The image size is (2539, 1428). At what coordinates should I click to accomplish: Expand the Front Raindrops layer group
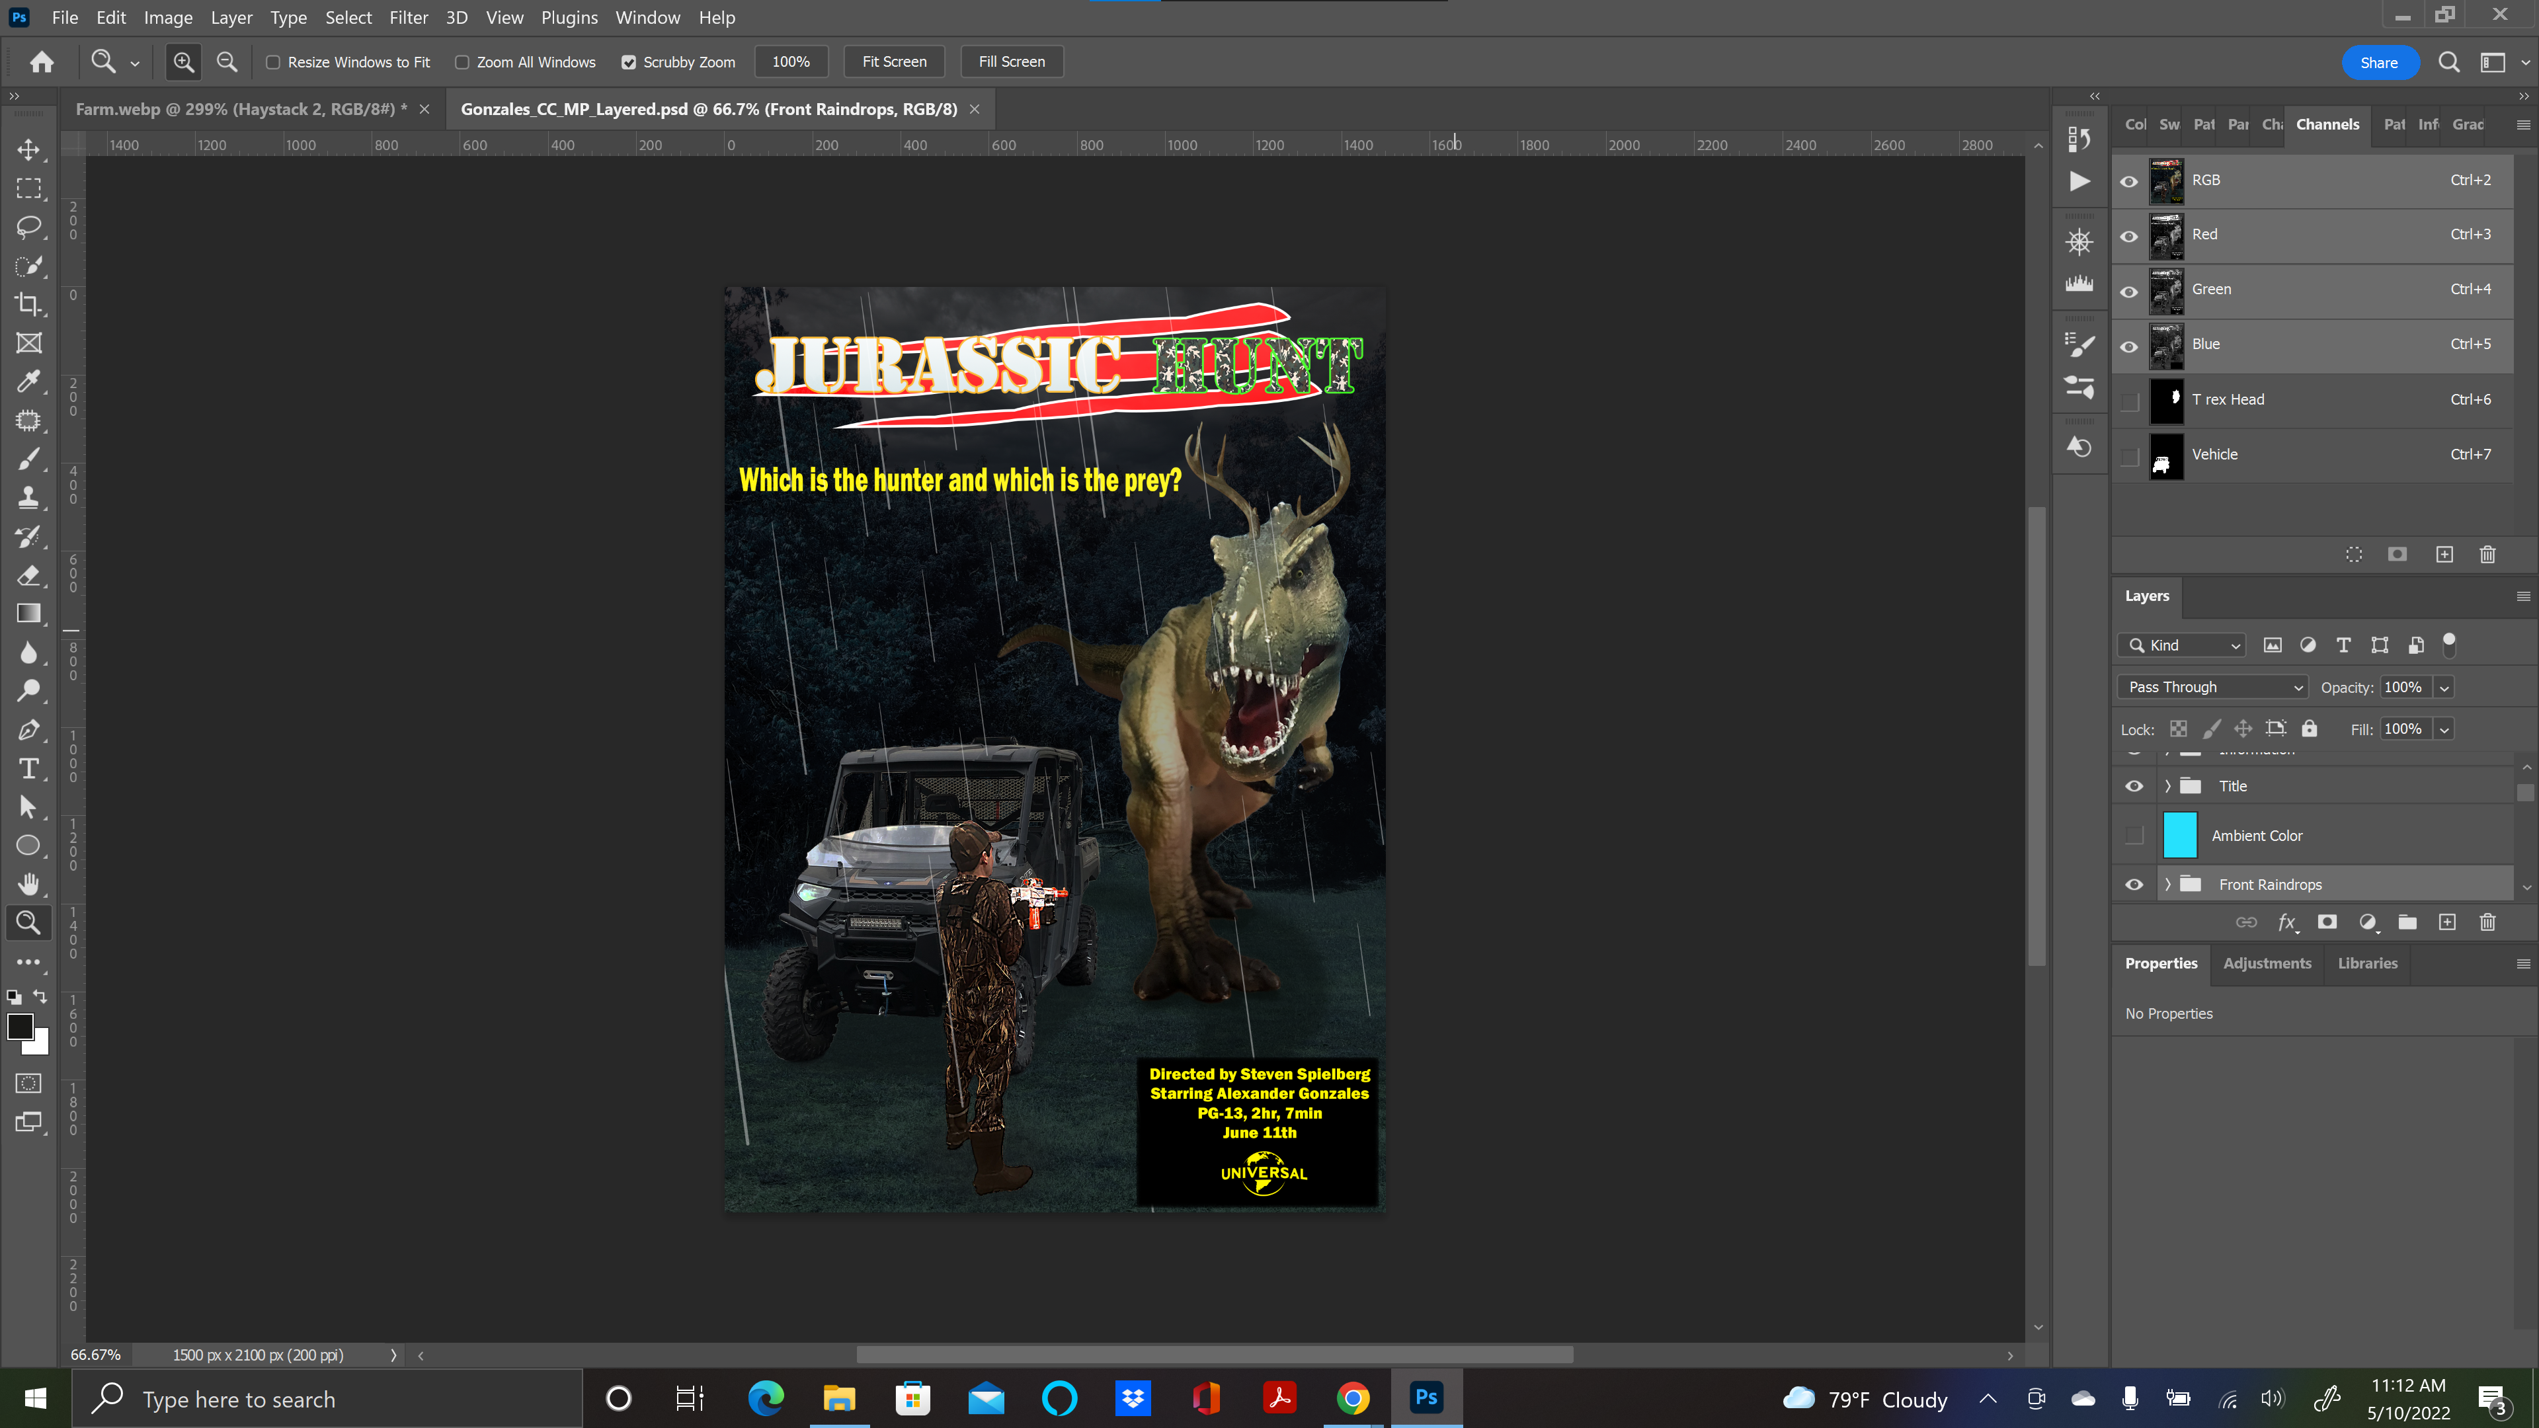coord(2167,885)
